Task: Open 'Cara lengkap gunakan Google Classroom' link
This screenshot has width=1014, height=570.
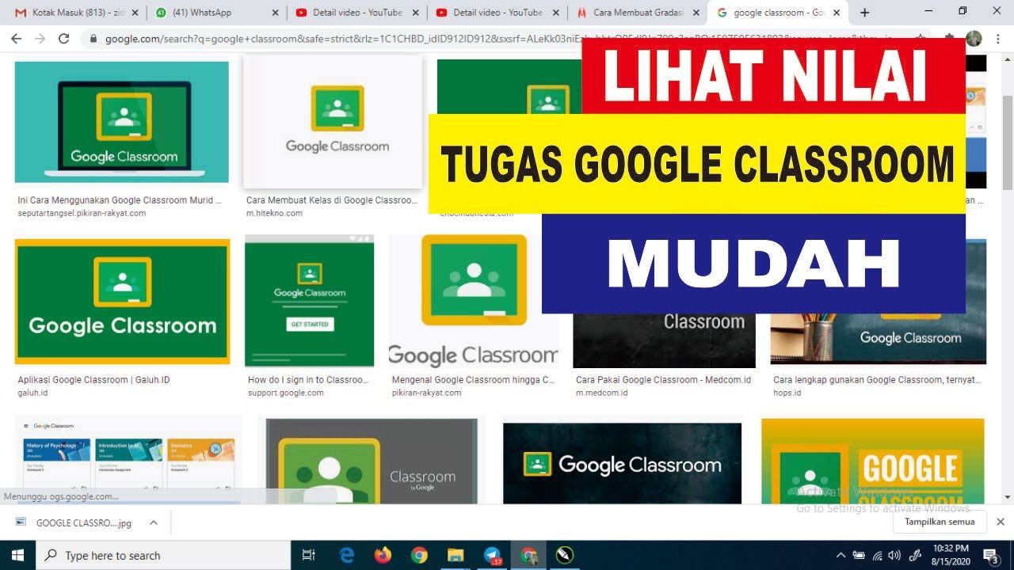Action: tap(877, 380)
